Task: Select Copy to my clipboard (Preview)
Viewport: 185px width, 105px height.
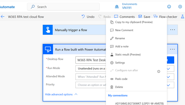Action: tap(134, 22)
